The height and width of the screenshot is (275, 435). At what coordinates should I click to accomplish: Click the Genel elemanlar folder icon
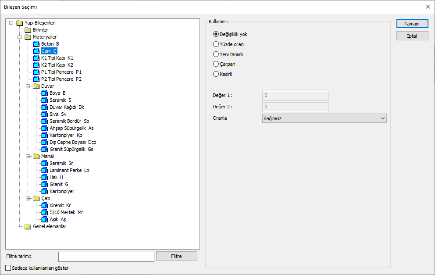click(x=28, y=226)
